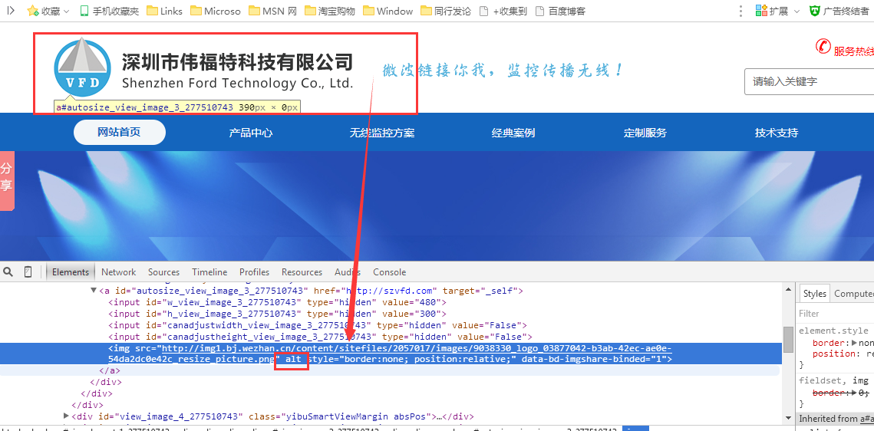
Task: Select the closing </a> tag line
Action: click(x=109, y=370)
